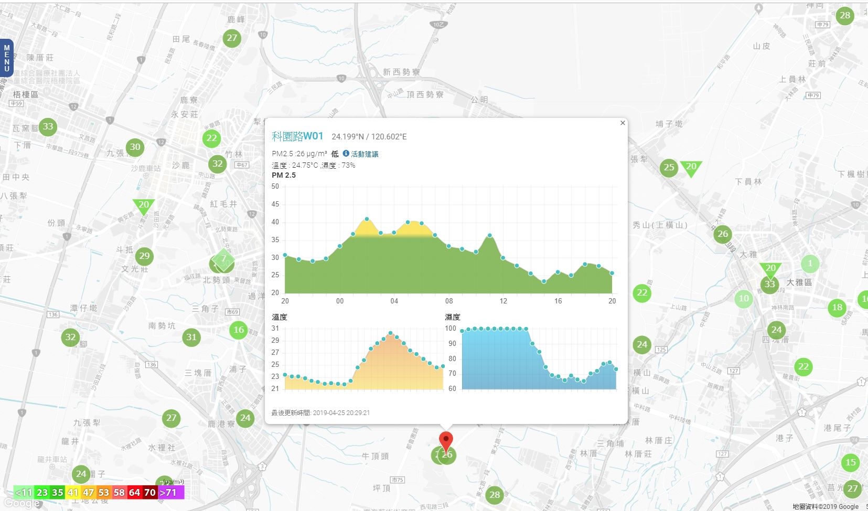Screen dimensions: 868x511
Task: Select marker 15 above 菖光
Action: pos(850,463)
